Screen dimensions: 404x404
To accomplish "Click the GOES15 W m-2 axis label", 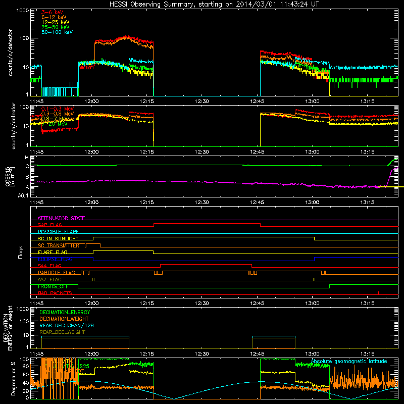I will click(x=11, y=176).
